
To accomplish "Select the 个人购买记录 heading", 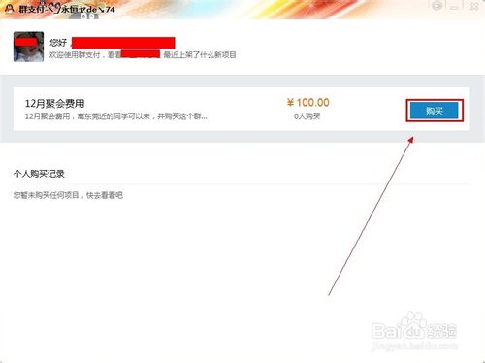I will coord(39,174).
